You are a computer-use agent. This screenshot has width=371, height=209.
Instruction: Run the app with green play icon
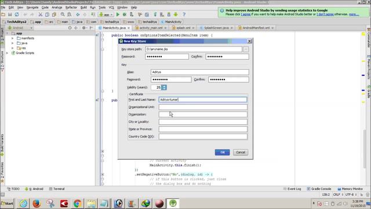118,15
